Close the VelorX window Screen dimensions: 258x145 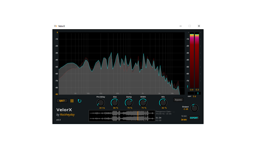(x=199, y=26)
